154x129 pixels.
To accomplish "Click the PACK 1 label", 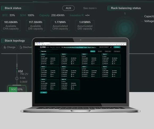I will 43,54.
